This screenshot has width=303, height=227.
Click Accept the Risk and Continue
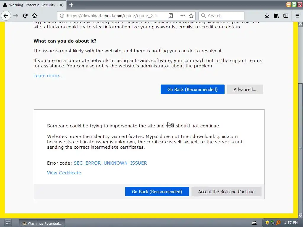pyautogui.click(x=226, y=192)
